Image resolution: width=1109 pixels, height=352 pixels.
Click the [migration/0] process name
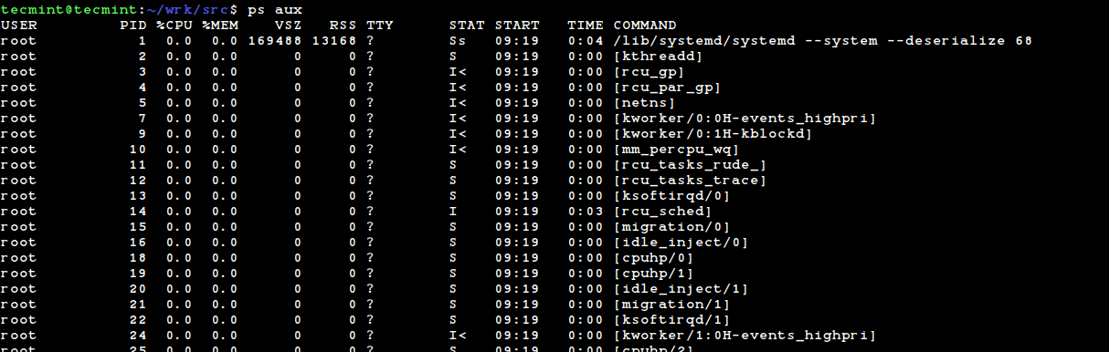(x=671, y=227)
